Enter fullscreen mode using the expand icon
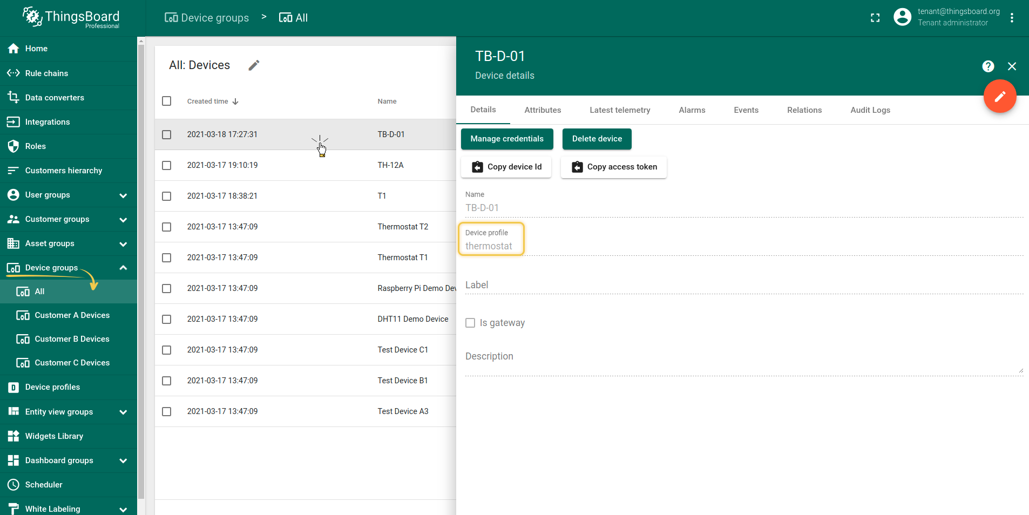Screen dimensions: 1029x515 coord(875,17)
